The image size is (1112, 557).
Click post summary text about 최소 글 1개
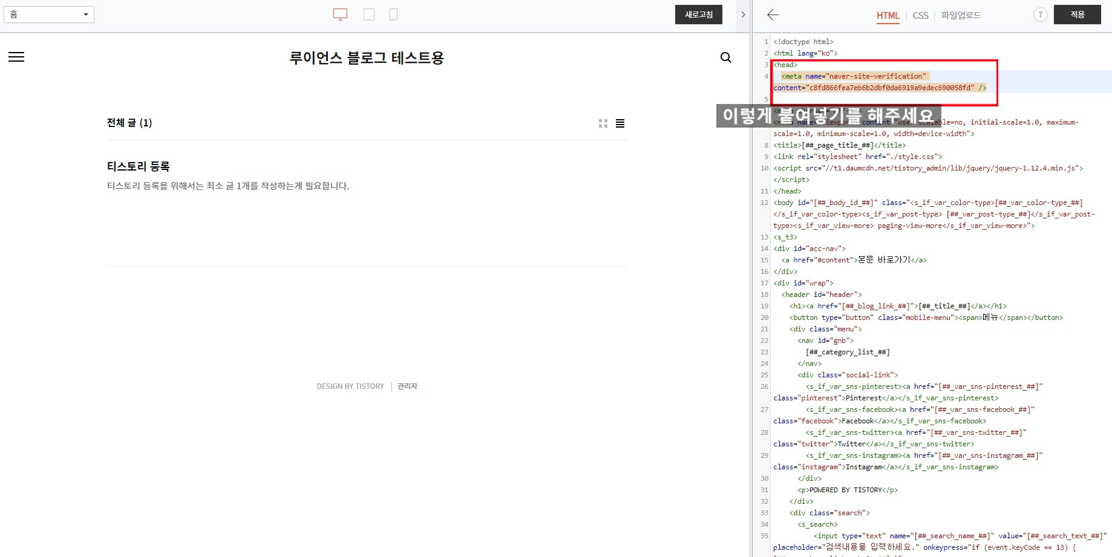(228, 186)
